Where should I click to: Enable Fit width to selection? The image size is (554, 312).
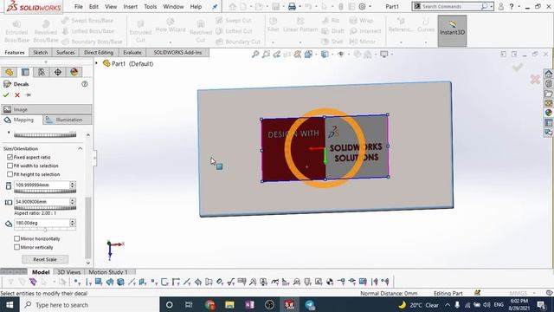[x=10, y=166]
